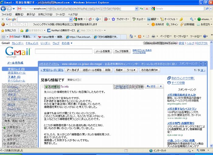Click メールを作成 compose link
Screen dimensions: 213x155
pos(15,63)
